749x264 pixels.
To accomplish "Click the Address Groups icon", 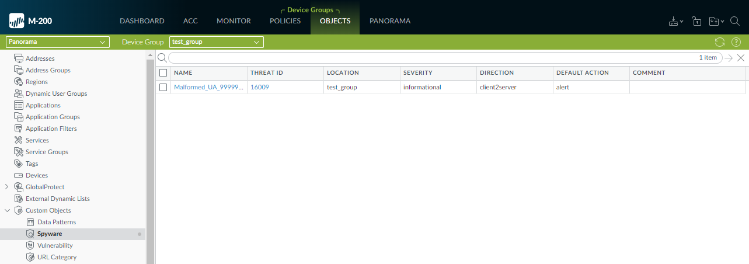I will 19,70.
